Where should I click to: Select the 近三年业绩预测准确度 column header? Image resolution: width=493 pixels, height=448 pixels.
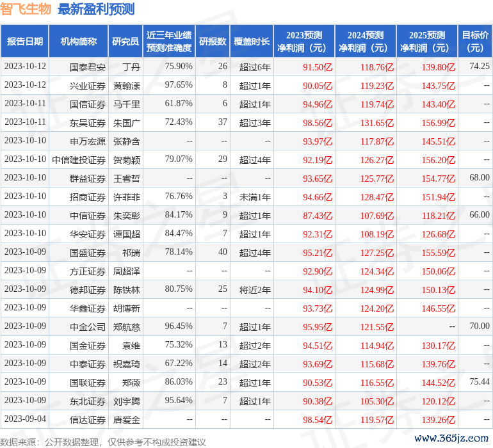coord(169,41)
